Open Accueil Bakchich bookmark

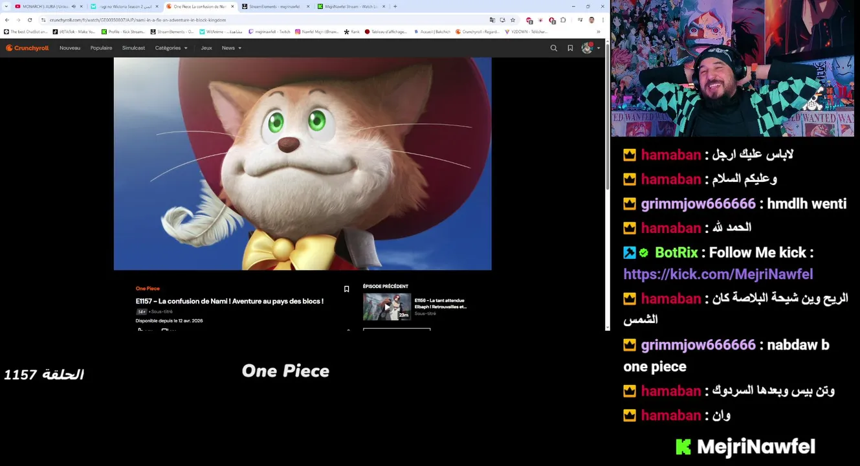pyautogui.click(x=432, y=32)
